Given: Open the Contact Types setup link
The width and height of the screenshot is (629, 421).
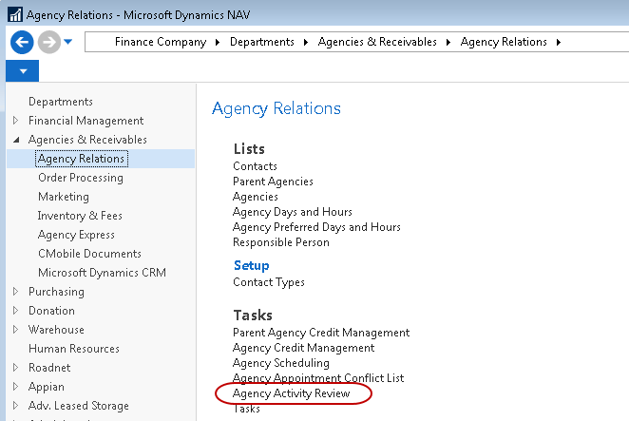Looking at the screenshot, I should tap(269, 282).
